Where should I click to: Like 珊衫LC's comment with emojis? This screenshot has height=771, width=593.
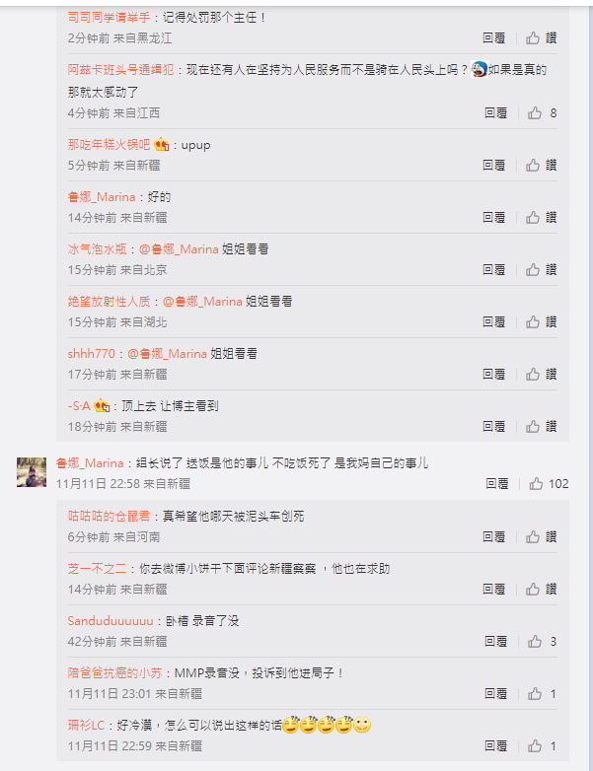542,746
